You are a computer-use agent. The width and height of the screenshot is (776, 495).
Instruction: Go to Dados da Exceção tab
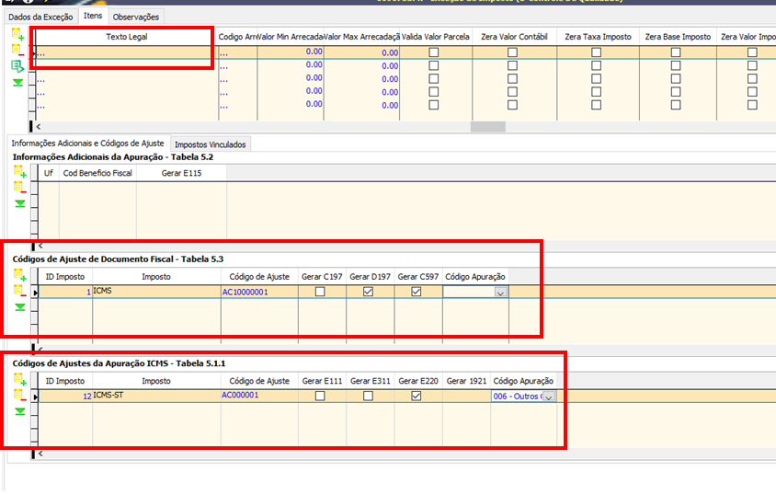click(x=39, y=17)
